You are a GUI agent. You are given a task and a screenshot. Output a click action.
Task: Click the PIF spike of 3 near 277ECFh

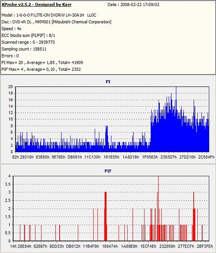pyautogui.click(x=194, y=216)
